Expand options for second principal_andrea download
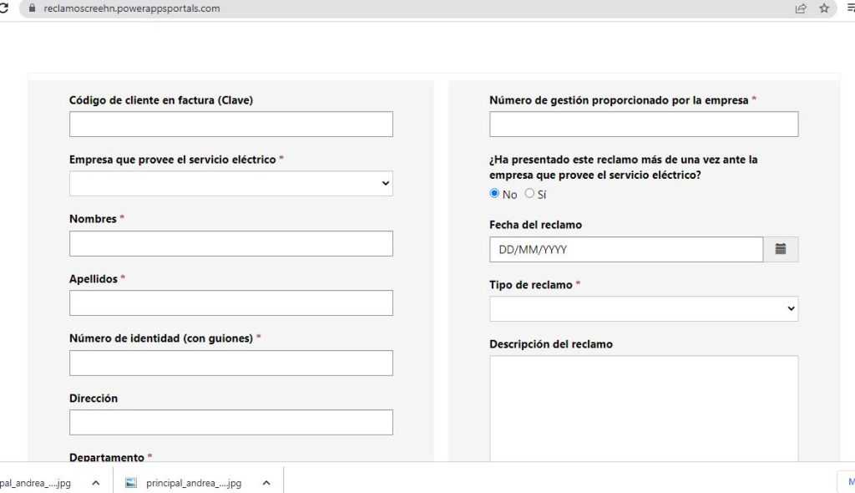Image resolution: width=855 pixels, height=493 pixels. point(266,483)
